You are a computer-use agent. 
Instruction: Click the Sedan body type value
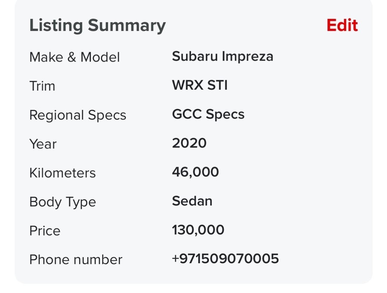[192, 201]
